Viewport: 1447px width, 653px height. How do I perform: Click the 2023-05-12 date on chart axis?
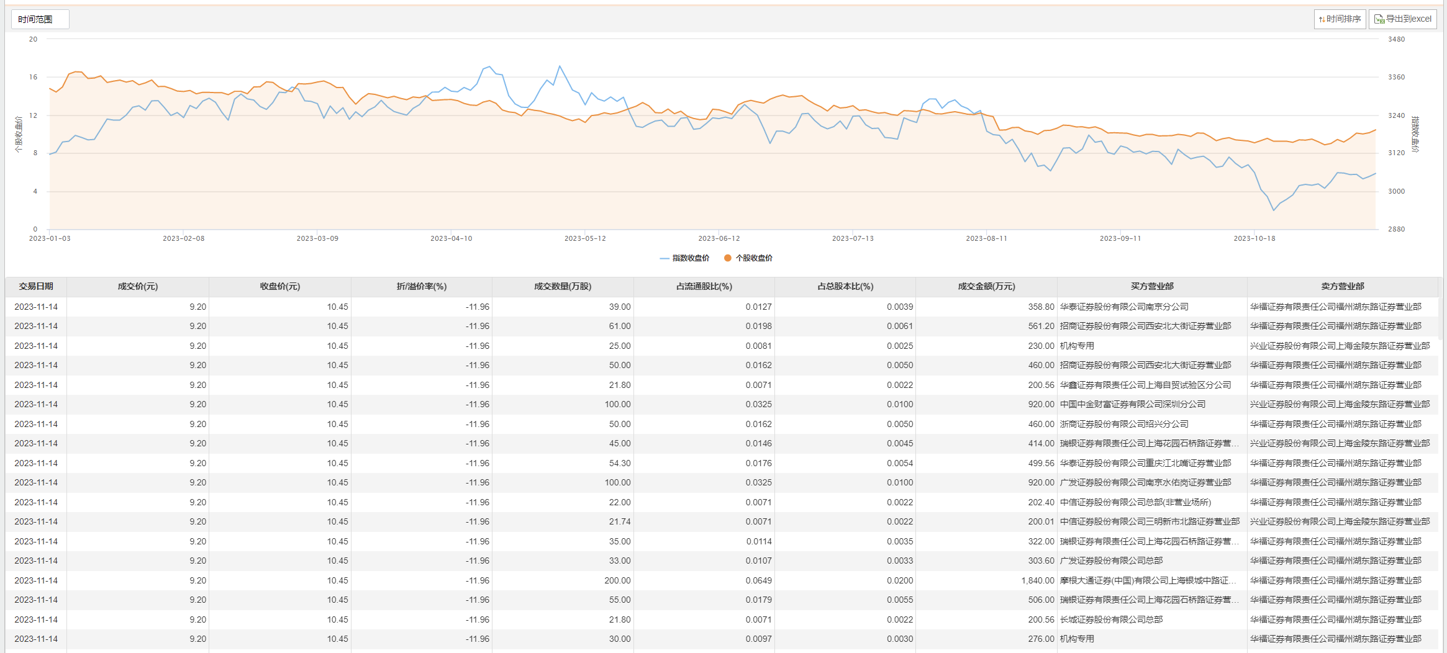(x=584, y=238)
